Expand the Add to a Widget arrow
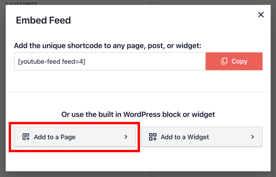This screenshot has height=177, width=276. pos(252,137)
